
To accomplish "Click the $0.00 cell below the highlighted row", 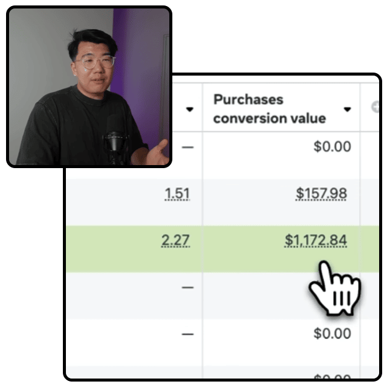I will 332,333.
